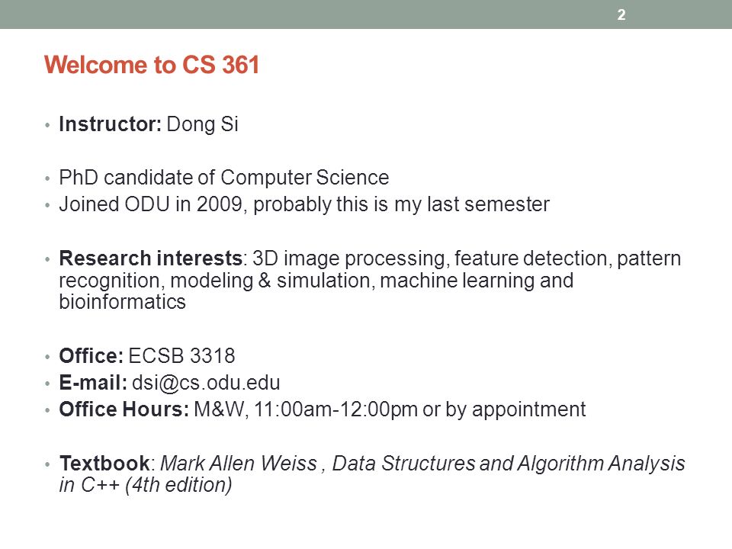Click the Joined ODU in 2009 line
This screenshot has height=549, width=732.
click(304, 204)
